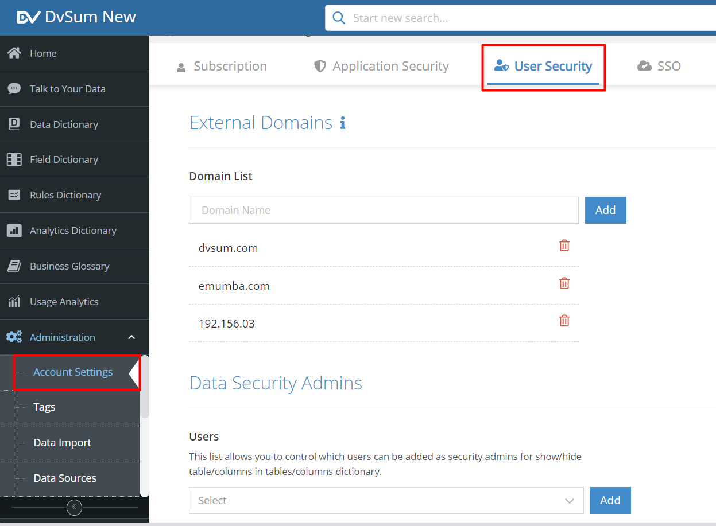
Task: Open Usage Analytics
Action: click(75, 302)
